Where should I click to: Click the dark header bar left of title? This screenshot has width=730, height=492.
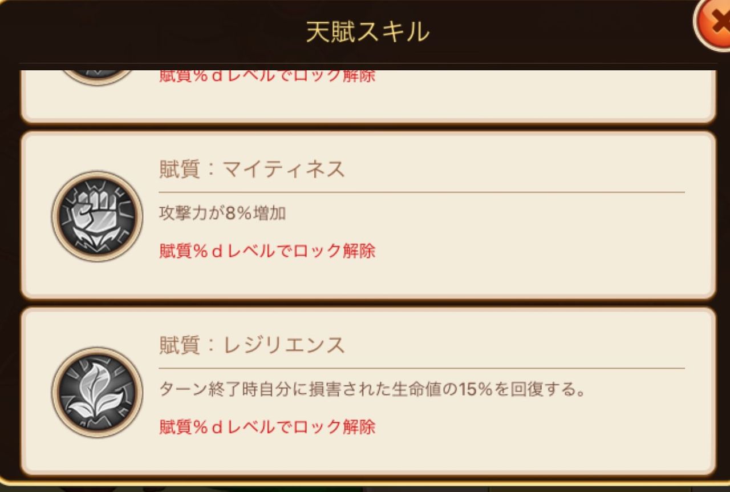pos(154,31)
